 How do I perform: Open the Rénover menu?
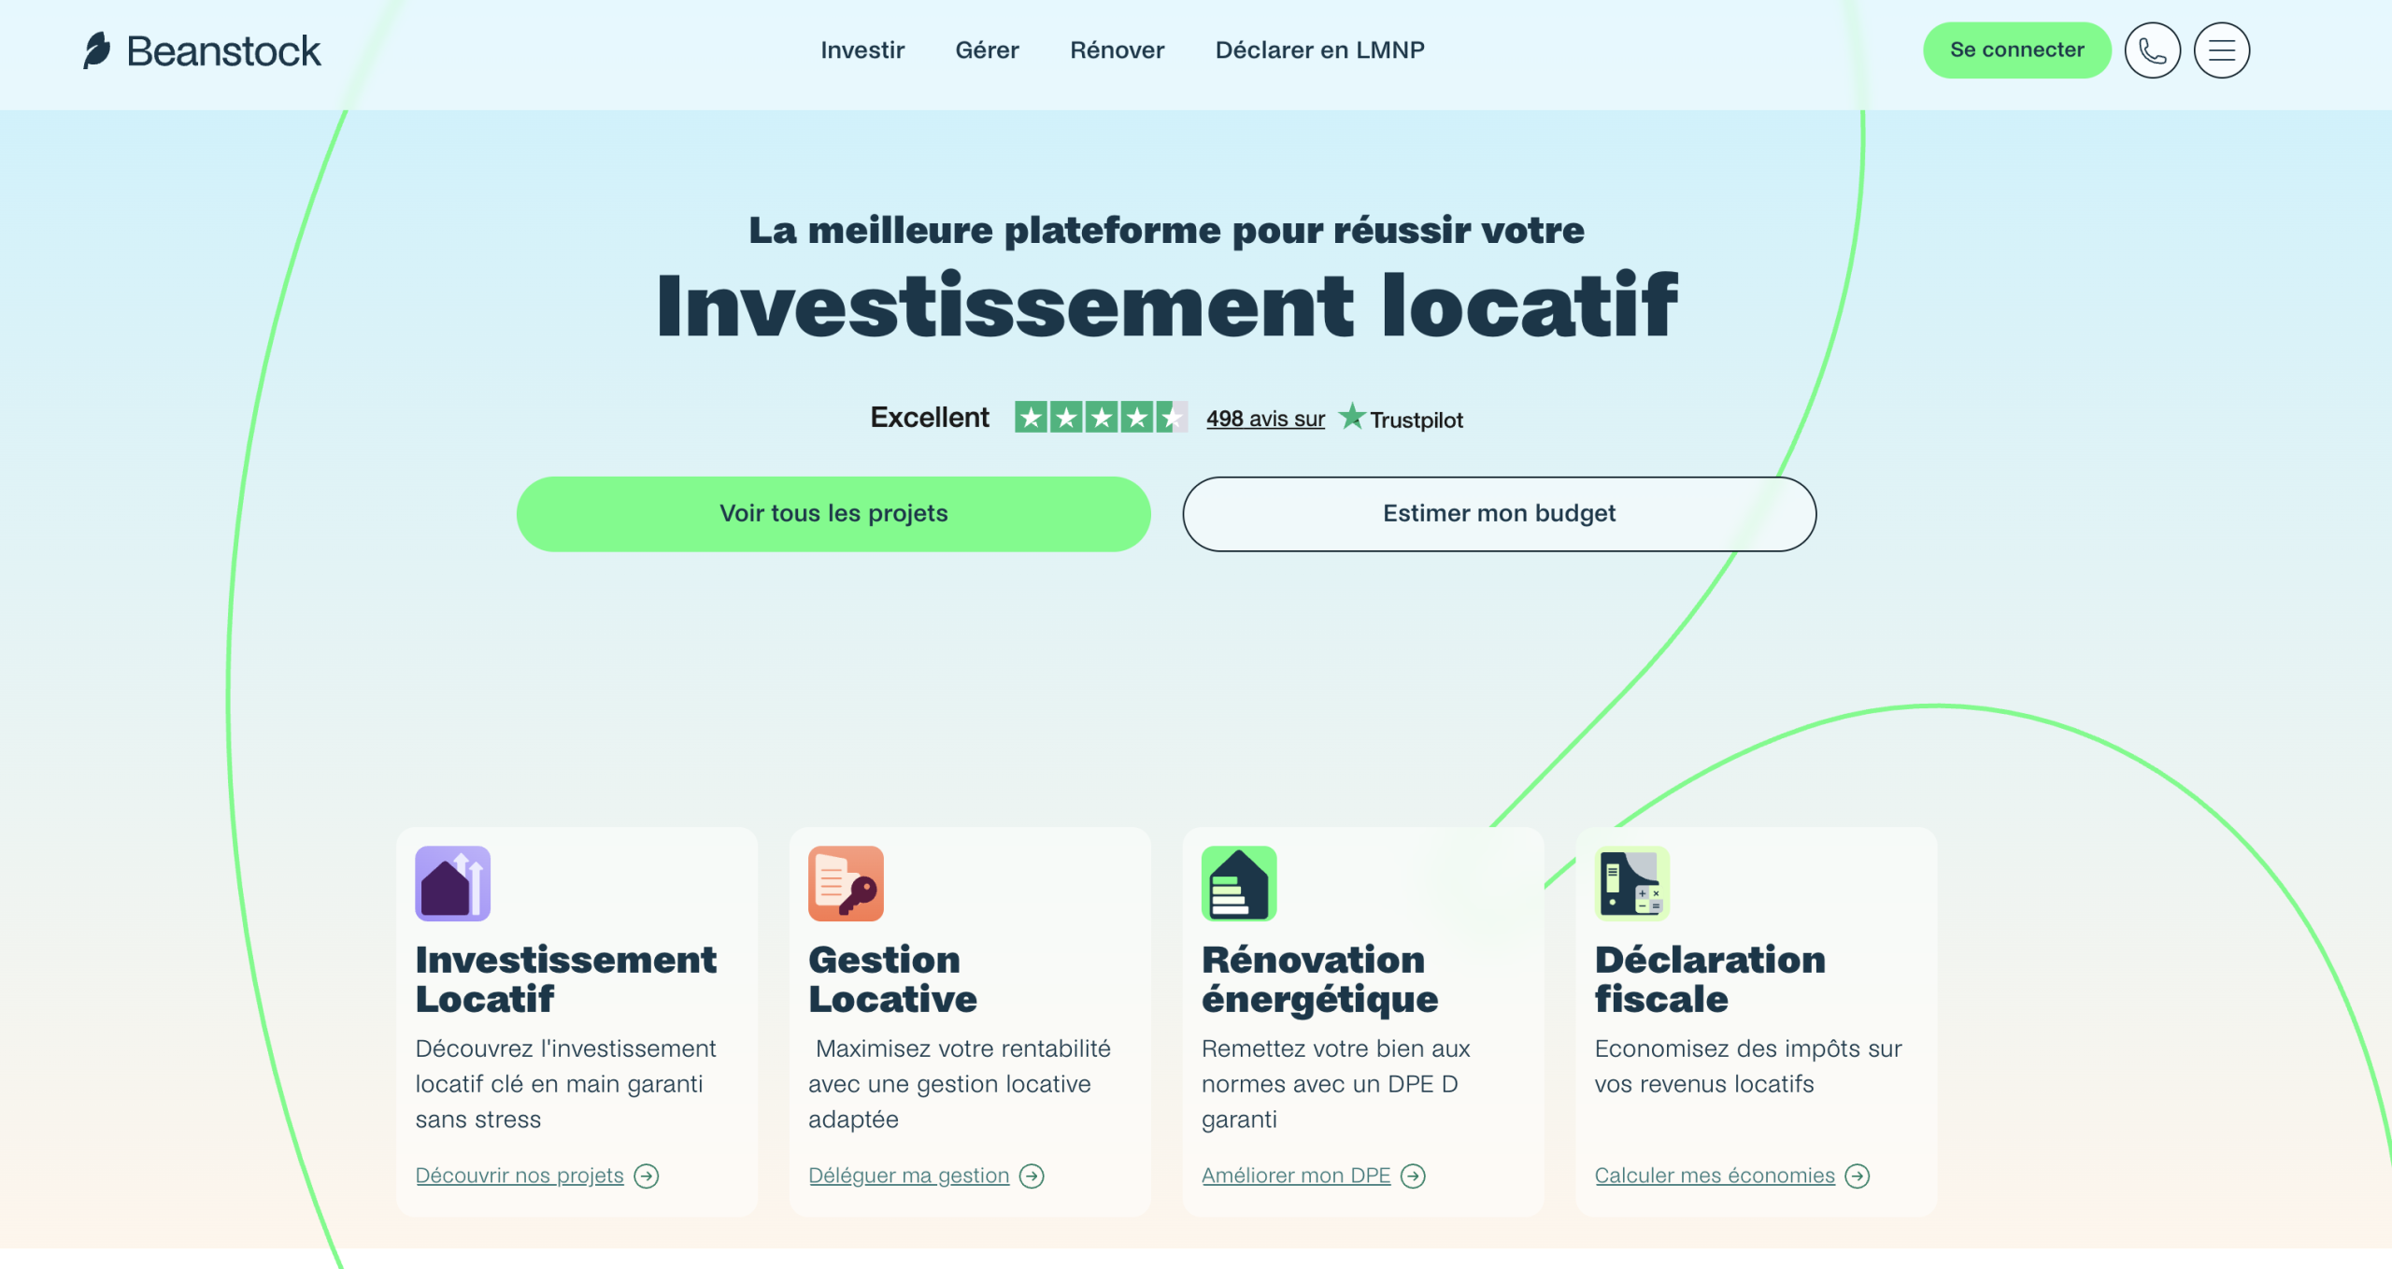[x=1117, y=50]
